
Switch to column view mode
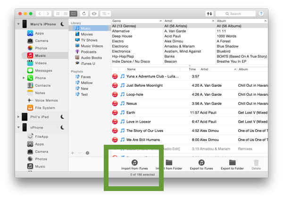coord(73,14)
